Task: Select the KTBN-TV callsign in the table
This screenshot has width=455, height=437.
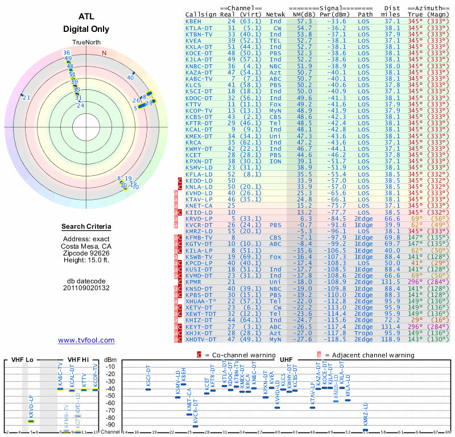Action: click(x=199, y=35)
